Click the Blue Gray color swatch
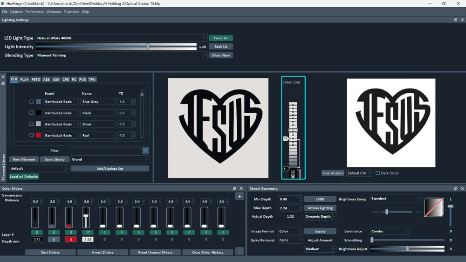Screen dimensions: 466x262 coord(38,102)
